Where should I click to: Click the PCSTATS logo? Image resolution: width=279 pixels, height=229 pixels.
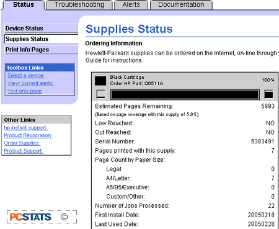(30, 217)
